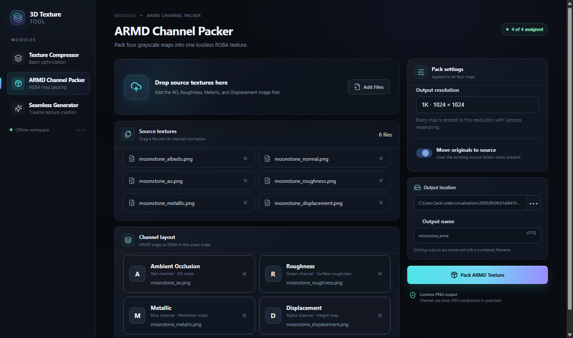
Task: Click the 4 of 4 assigned badge
Action: [524, 29]
